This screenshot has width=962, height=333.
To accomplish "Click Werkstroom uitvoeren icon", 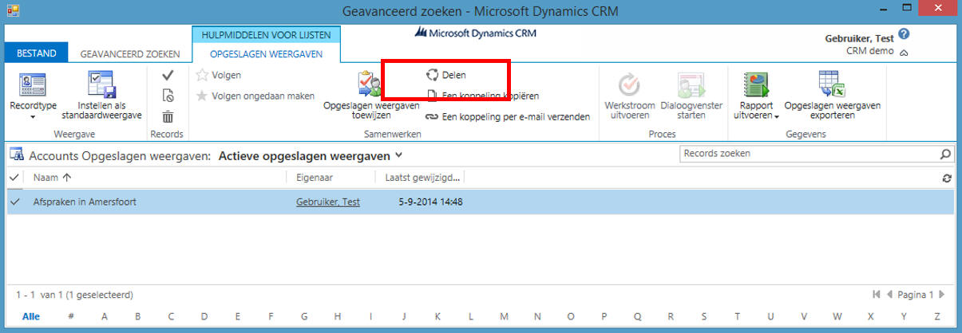I will [630, 85].
